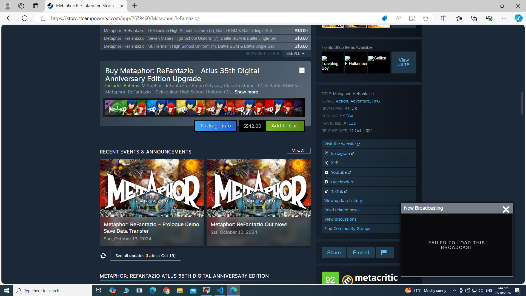Open Package info for the upgrade
This screenshot has width=526, height=296.
click(x=216, y=126)
